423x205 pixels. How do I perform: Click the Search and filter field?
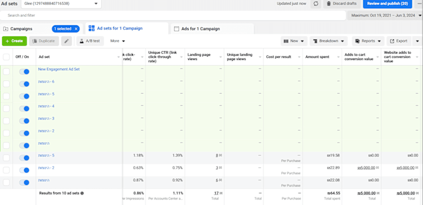click(x=173, y=16)
